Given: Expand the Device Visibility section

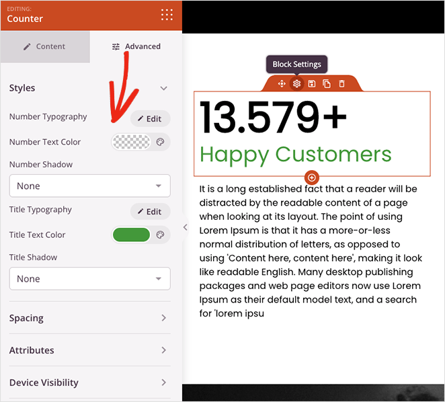Looking at the screenshot, I should 89,383.
